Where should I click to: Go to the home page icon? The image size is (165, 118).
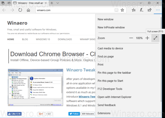pos(28,10)
